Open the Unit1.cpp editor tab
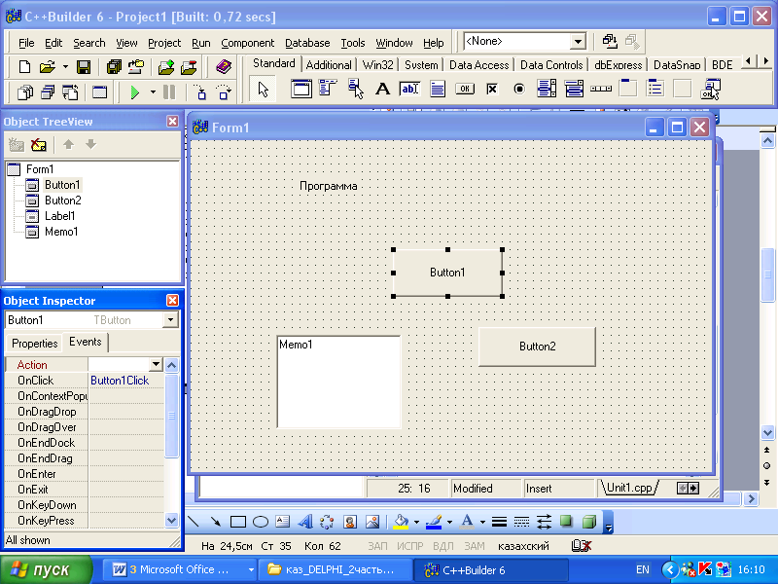The width and height of the screenshot is (778, 584). (x=629, y=488)
